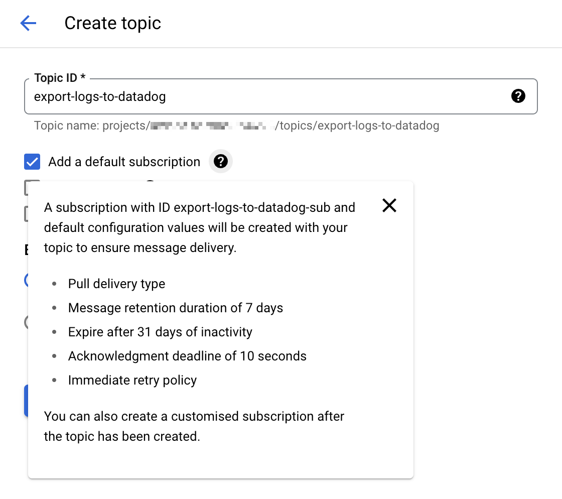Select the 'Topic name: projects/…' helper text
The width and height of the screenshot is (562, 499).
[x=236, y=126]
